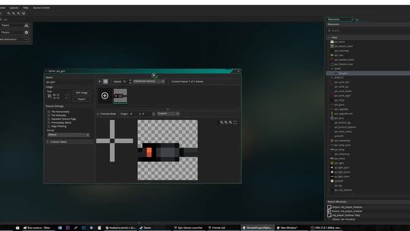Select the gun frame thumbnail
410x231 pixels.
(x=120, y=96)
